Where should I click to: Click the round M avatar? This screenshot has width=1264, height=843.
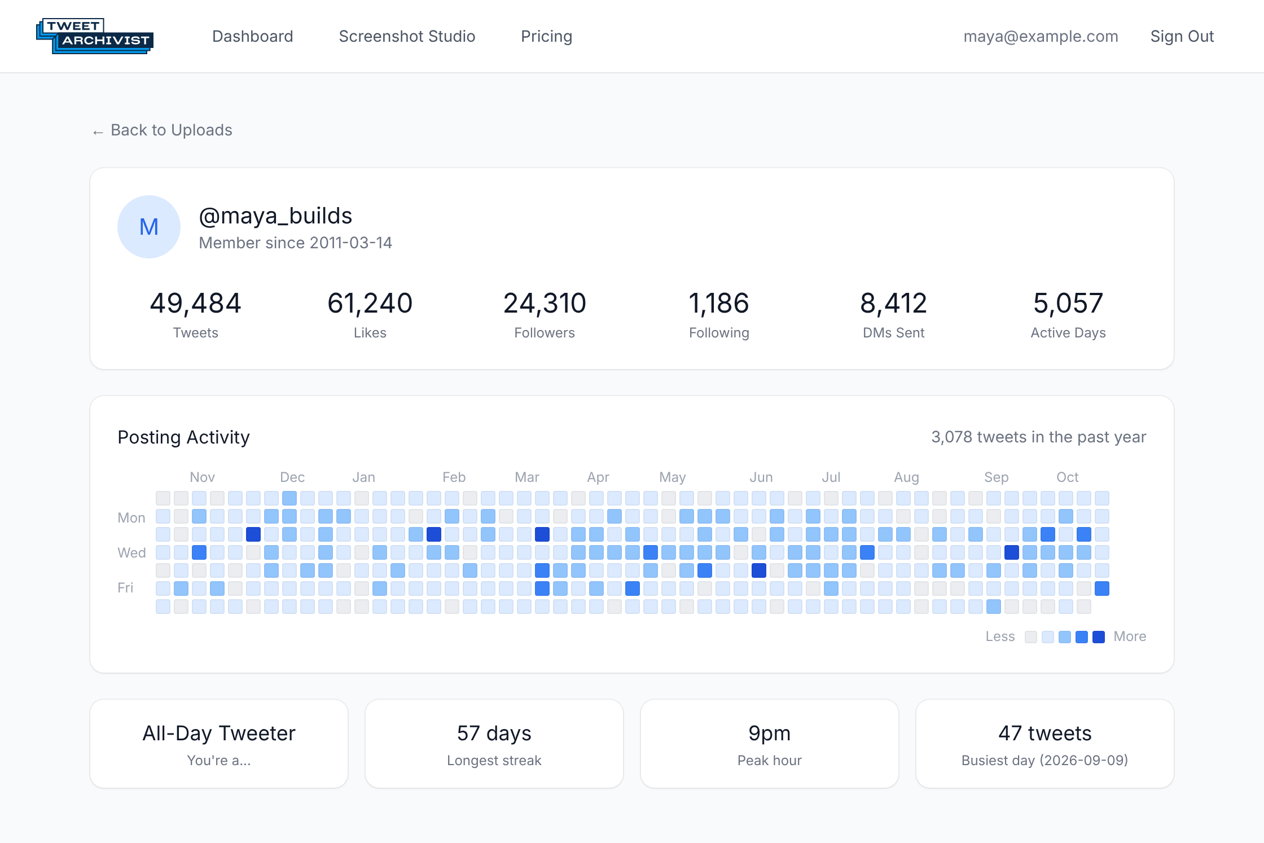[x=149, y=227]
